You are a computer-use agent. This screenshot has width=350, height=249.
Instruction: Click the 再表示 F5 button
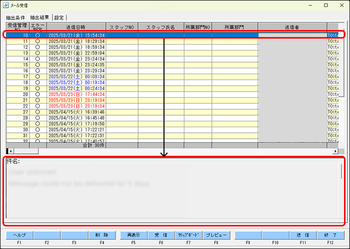(x=133, y=235)
